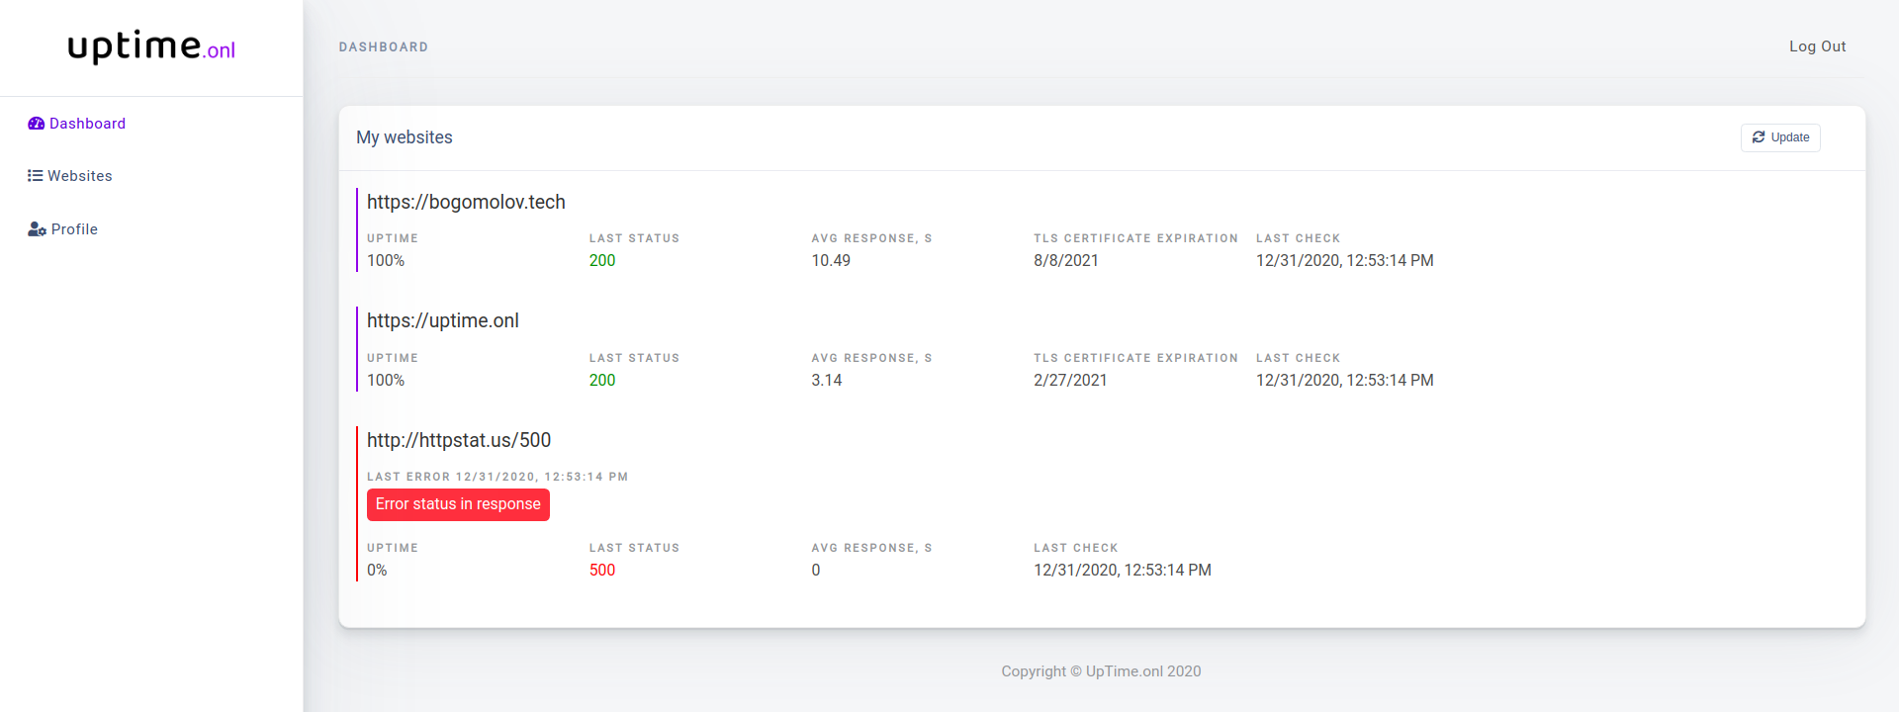The image size is (1899, 712).
Task: Click the Websites list icon in sidebar
Action: [36, 176]
